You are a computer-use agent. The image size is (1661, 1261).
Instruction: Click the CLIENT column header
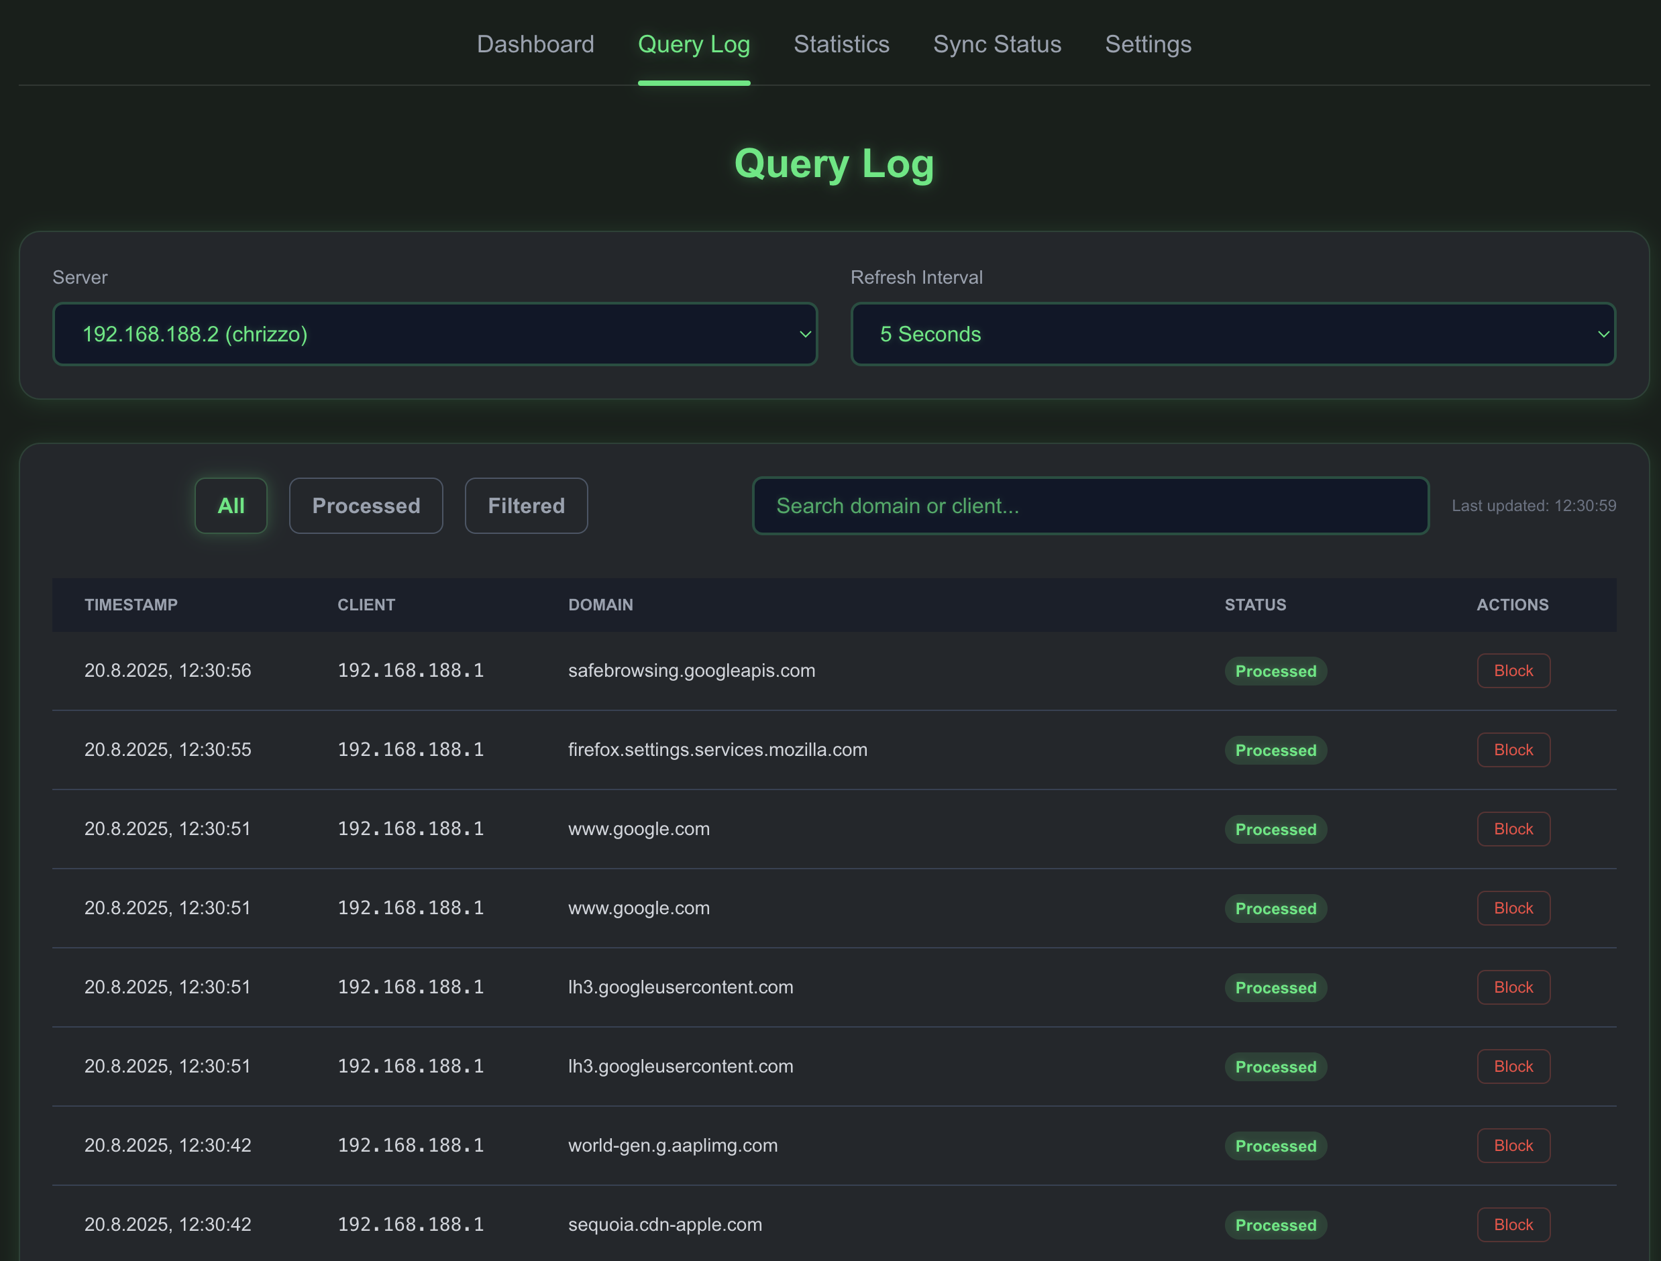tap(366, 605)
